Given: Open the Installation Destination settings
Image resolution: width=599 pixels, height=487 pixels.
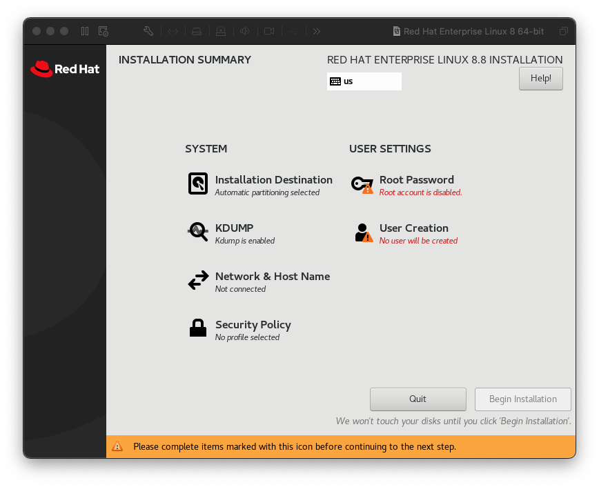Looking at the screenshot, I should 260,185.
